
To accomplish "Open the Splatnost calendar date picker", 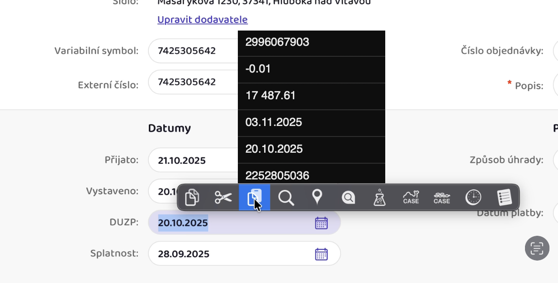I will pyautogui.click(x=321, y=254).
